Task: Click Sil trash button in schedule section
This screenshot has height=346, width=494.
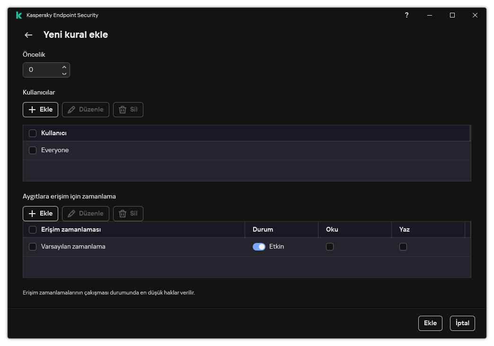Action: [128, 214]
